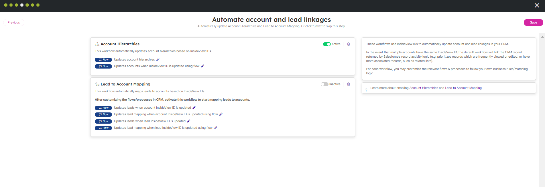Edit 'Updates lead mapping when lead InsideView ID' flow
Image resolution: width=545 pixels, height=187 pixels.
pos(215,128)
